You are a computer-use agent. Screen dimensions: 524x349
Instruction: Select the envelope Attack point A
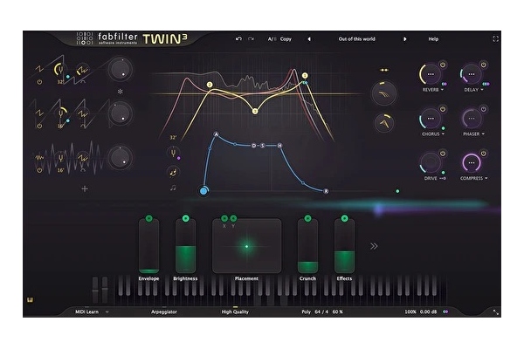click(217, 134)
